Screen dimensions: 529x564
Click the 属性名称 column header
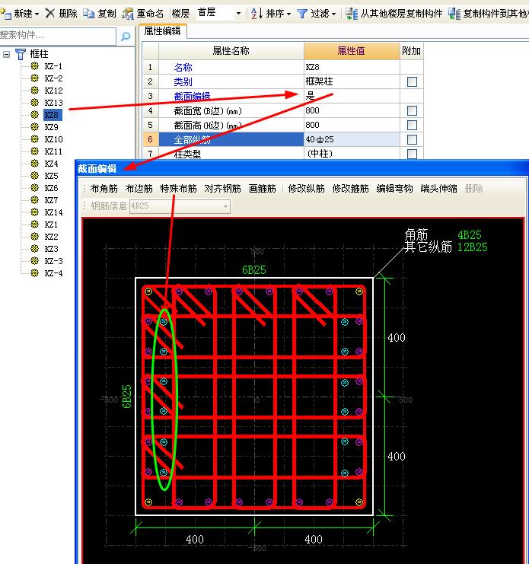(231, 51)
